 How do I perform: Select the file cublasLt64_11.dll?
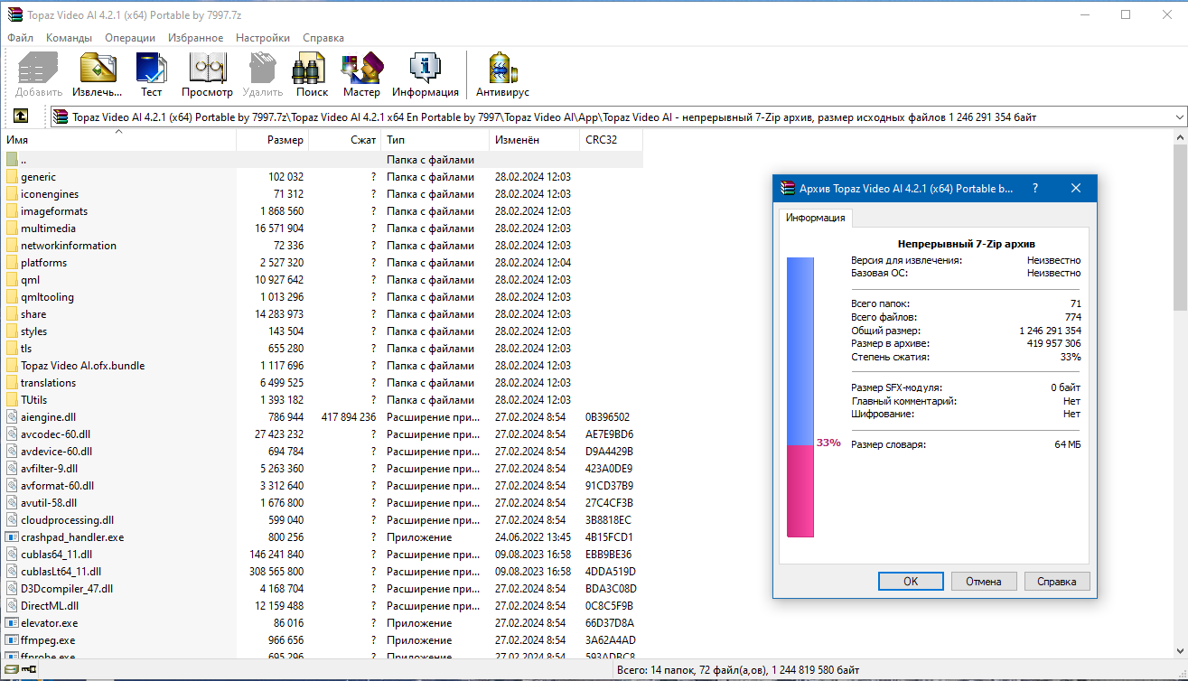61,572
